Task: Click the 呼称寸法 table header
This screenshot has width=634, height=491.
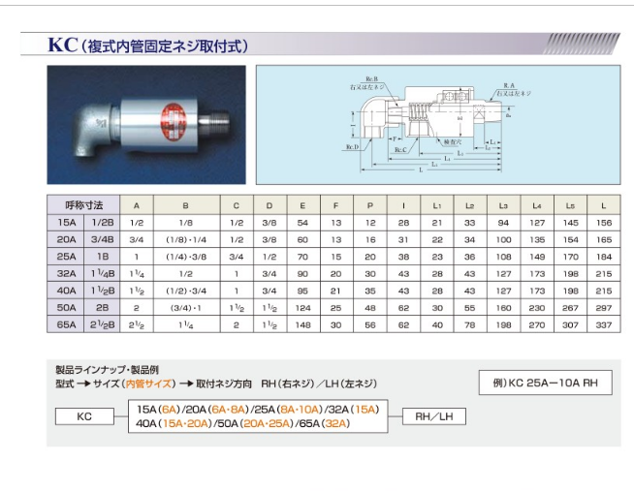Action: coord(83,205)
